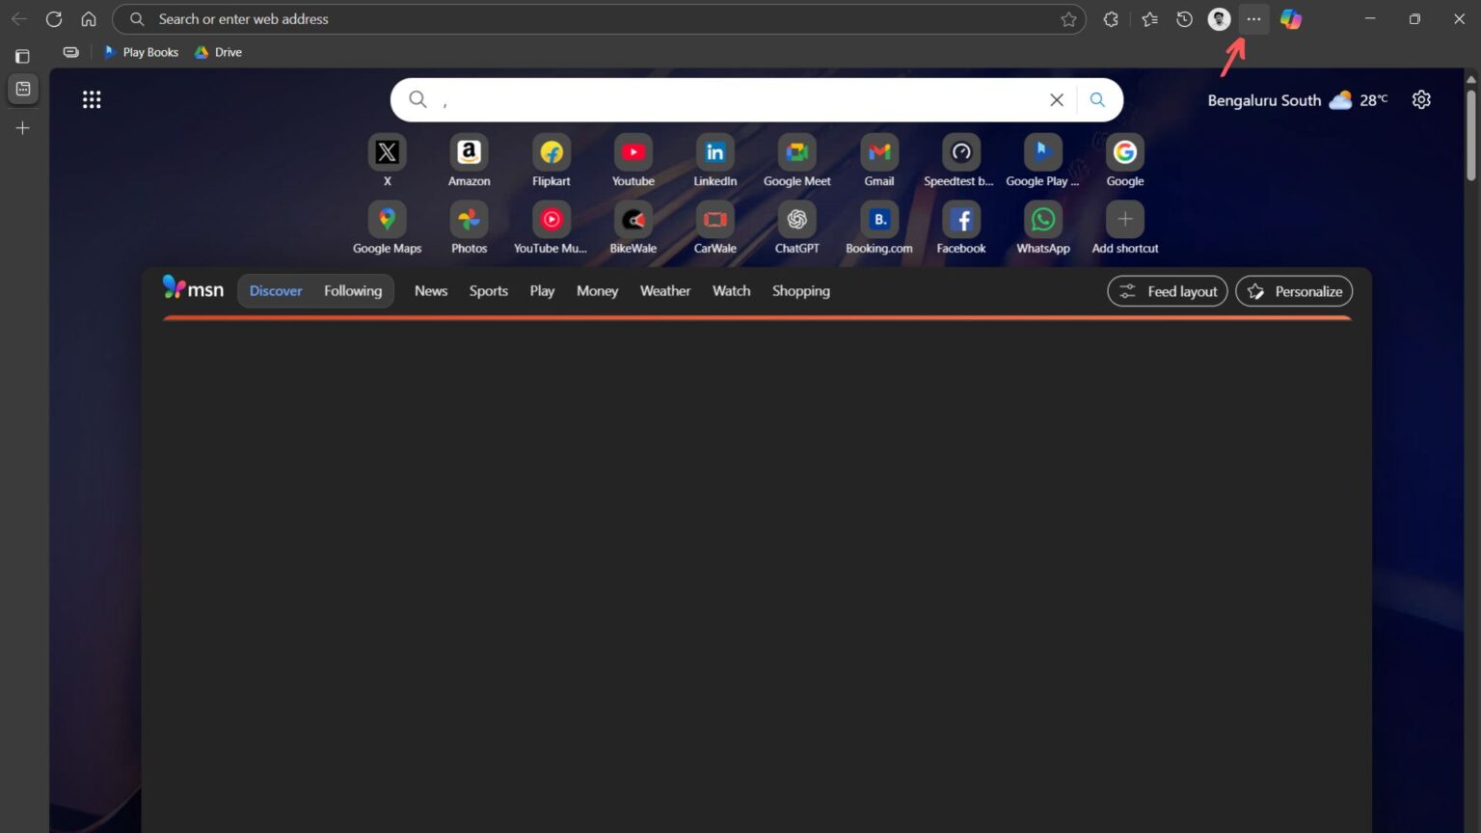The width and height of the screenshot is (1481, 833).
Task: Open the ChatGPT shortcut tile
Action: click(797, 228)
